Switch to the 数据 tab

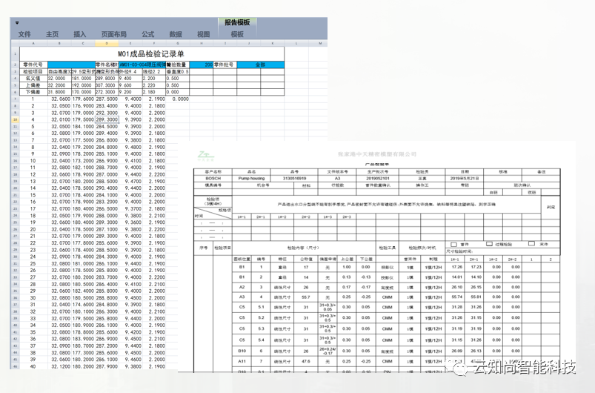pos(176,34)
